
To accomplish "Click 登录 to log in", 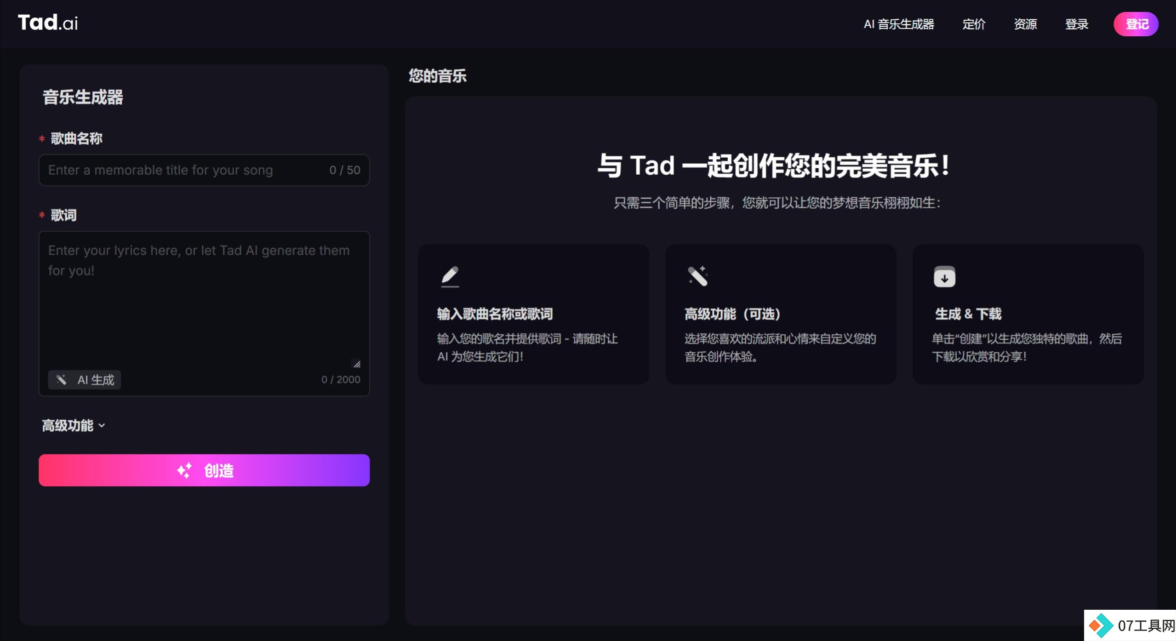I will (1077, 24).
